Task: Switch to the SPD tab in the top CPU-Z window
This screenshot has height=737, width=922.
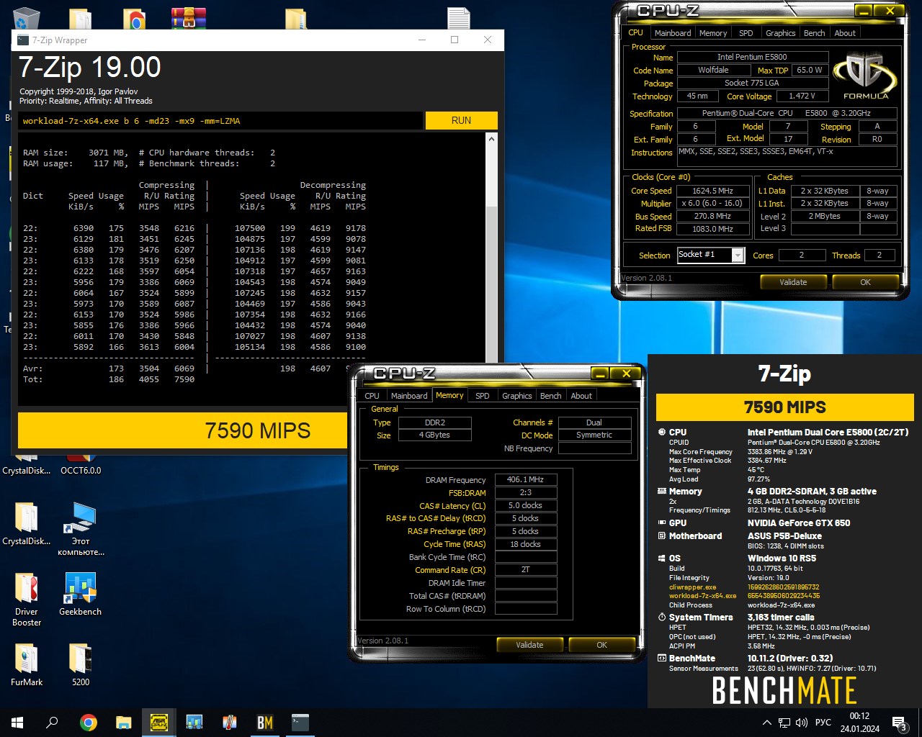Action: 746,33
